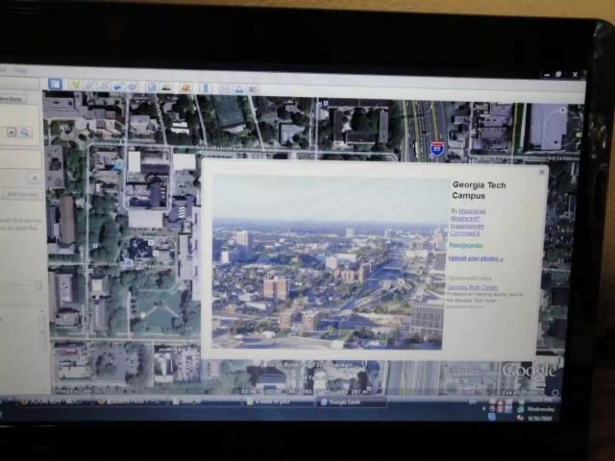Image resolution: width=615 pixels, height=461 pixels.
Task: Switch to the Directions tab
Action: click(11, 99)
